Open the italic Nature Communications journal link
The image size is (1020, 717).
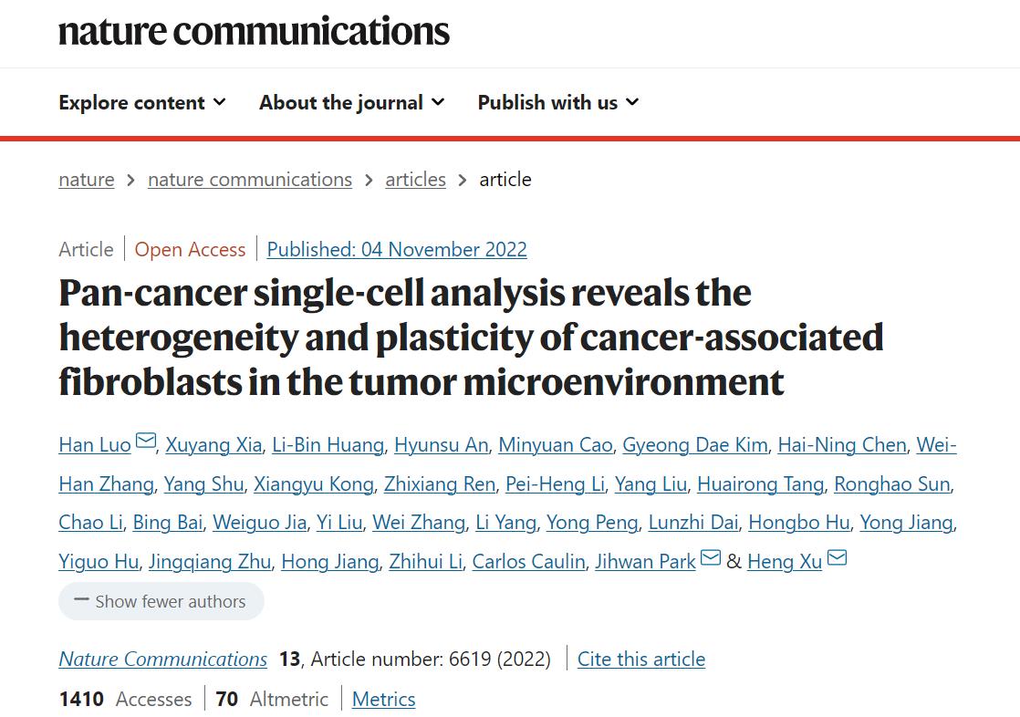click(163, 660)
